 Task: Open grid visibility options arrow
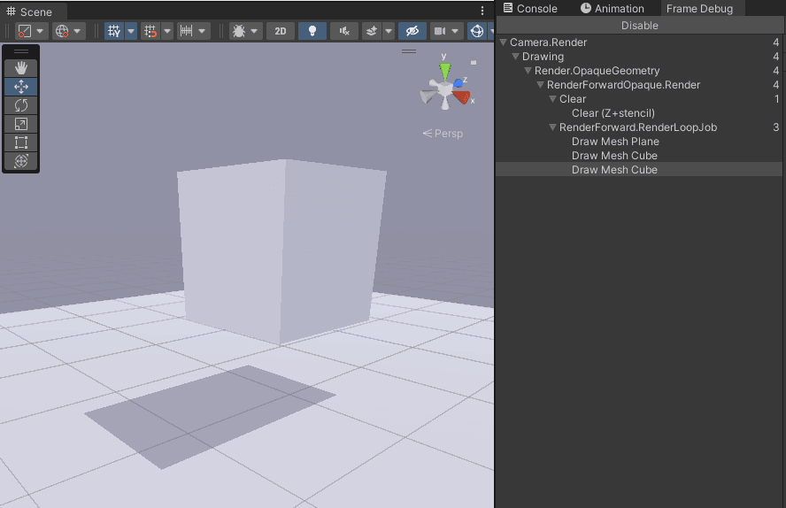point(131,31)
